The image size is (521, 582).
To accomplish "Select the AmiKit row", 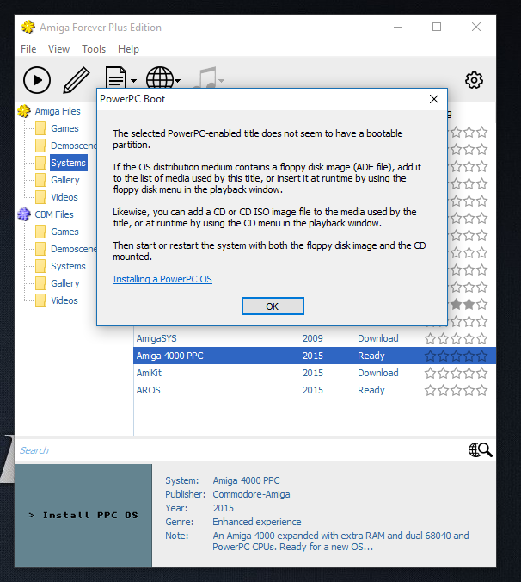I will pos(315,373).
